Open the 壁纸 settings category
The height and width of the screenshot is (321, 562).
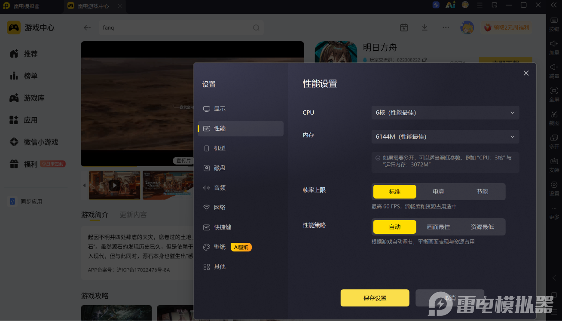pos(241,247)
